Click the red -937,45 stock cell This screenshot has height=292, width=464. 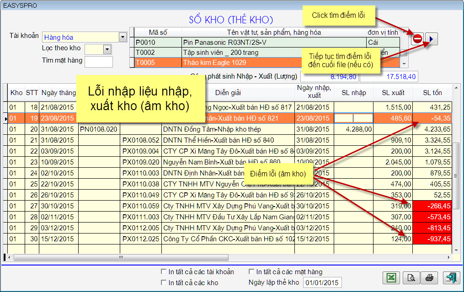(x=432, y=239)
